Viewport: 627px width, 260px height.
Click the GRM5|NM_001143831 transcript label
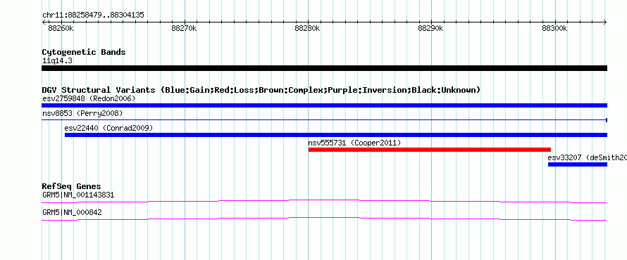(x=78, y=195)
